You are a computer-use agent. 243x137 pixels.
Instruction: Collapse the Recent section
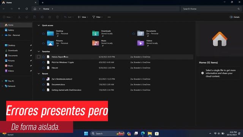click(x=39, y=73)
